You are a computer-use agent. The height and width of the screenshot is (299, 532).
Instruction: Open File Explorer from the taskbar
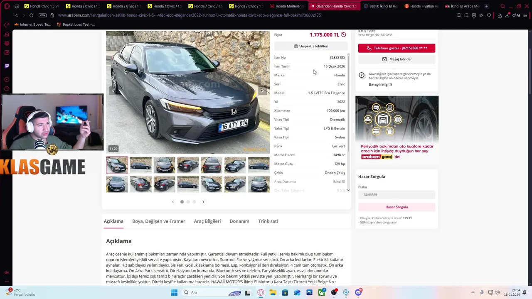click(273, 292)
